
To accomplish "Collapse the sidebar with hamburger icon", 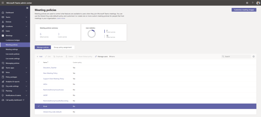I will tap(27, 8).
